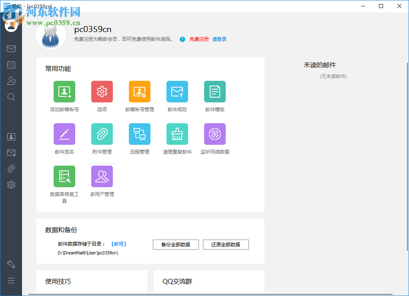Open 添加邮箱帐号 to add an email account
Screen dimensions: 409x296
point(64,91)
